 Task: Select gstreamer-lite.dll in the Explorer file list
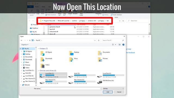[55, 27]
